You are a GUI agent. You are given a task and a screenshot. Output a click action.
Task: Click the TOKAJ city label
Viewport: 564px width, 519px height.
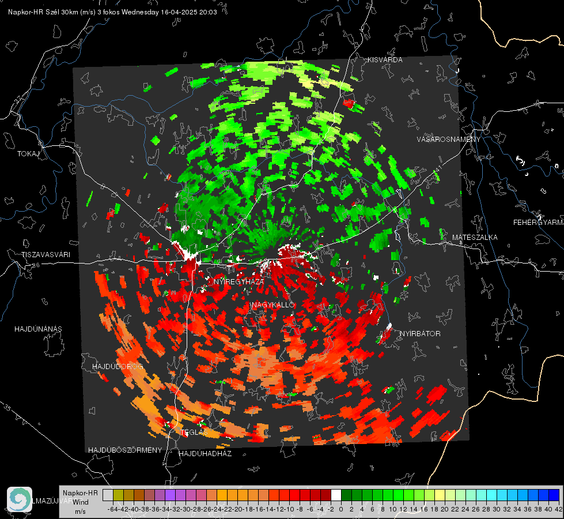pyautogui.click(x=28, y=154)
